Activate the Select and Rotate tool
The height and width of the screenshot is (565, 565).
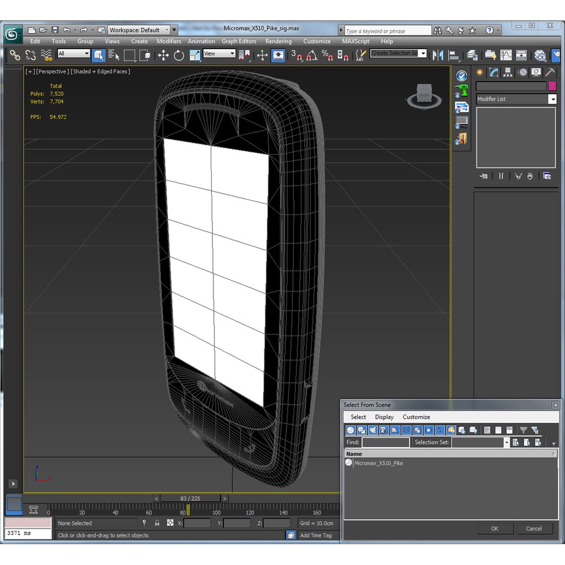pyautogui.click(x=179, y=55)
